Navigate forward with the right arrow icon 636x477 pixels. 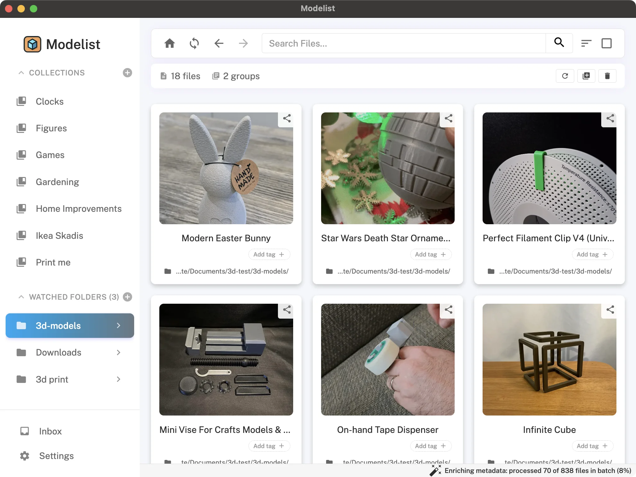[243, 43]
